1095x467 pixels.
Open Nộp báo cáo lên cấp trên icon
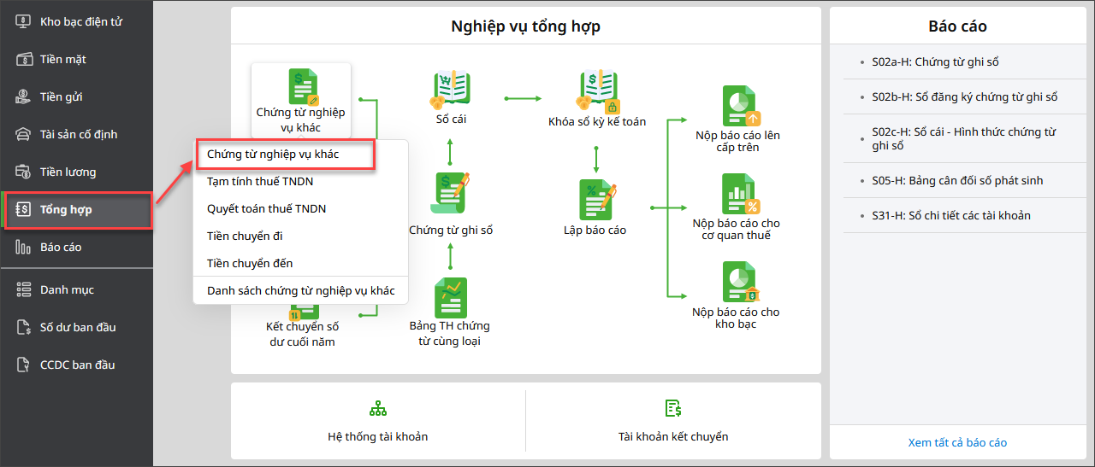click(740, 106)
